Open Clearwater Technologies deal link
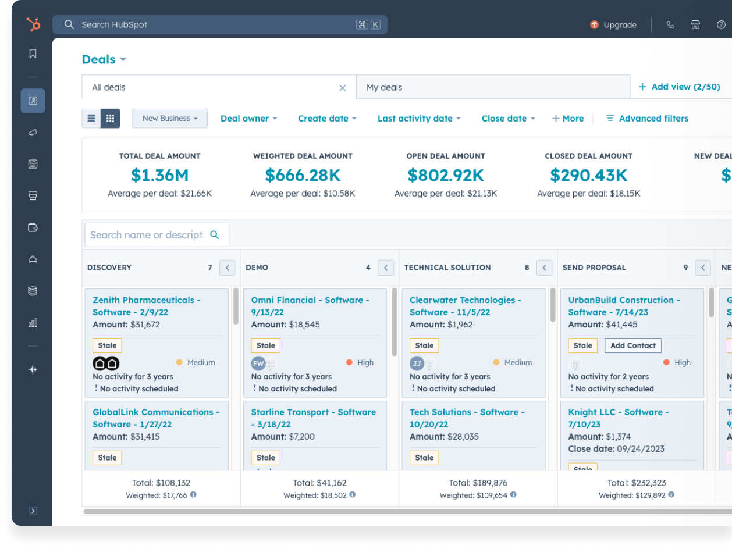 tap(466, 306)
